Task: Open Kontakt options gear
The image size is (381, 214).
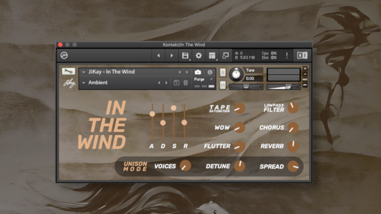Action: tap(199, 56)
